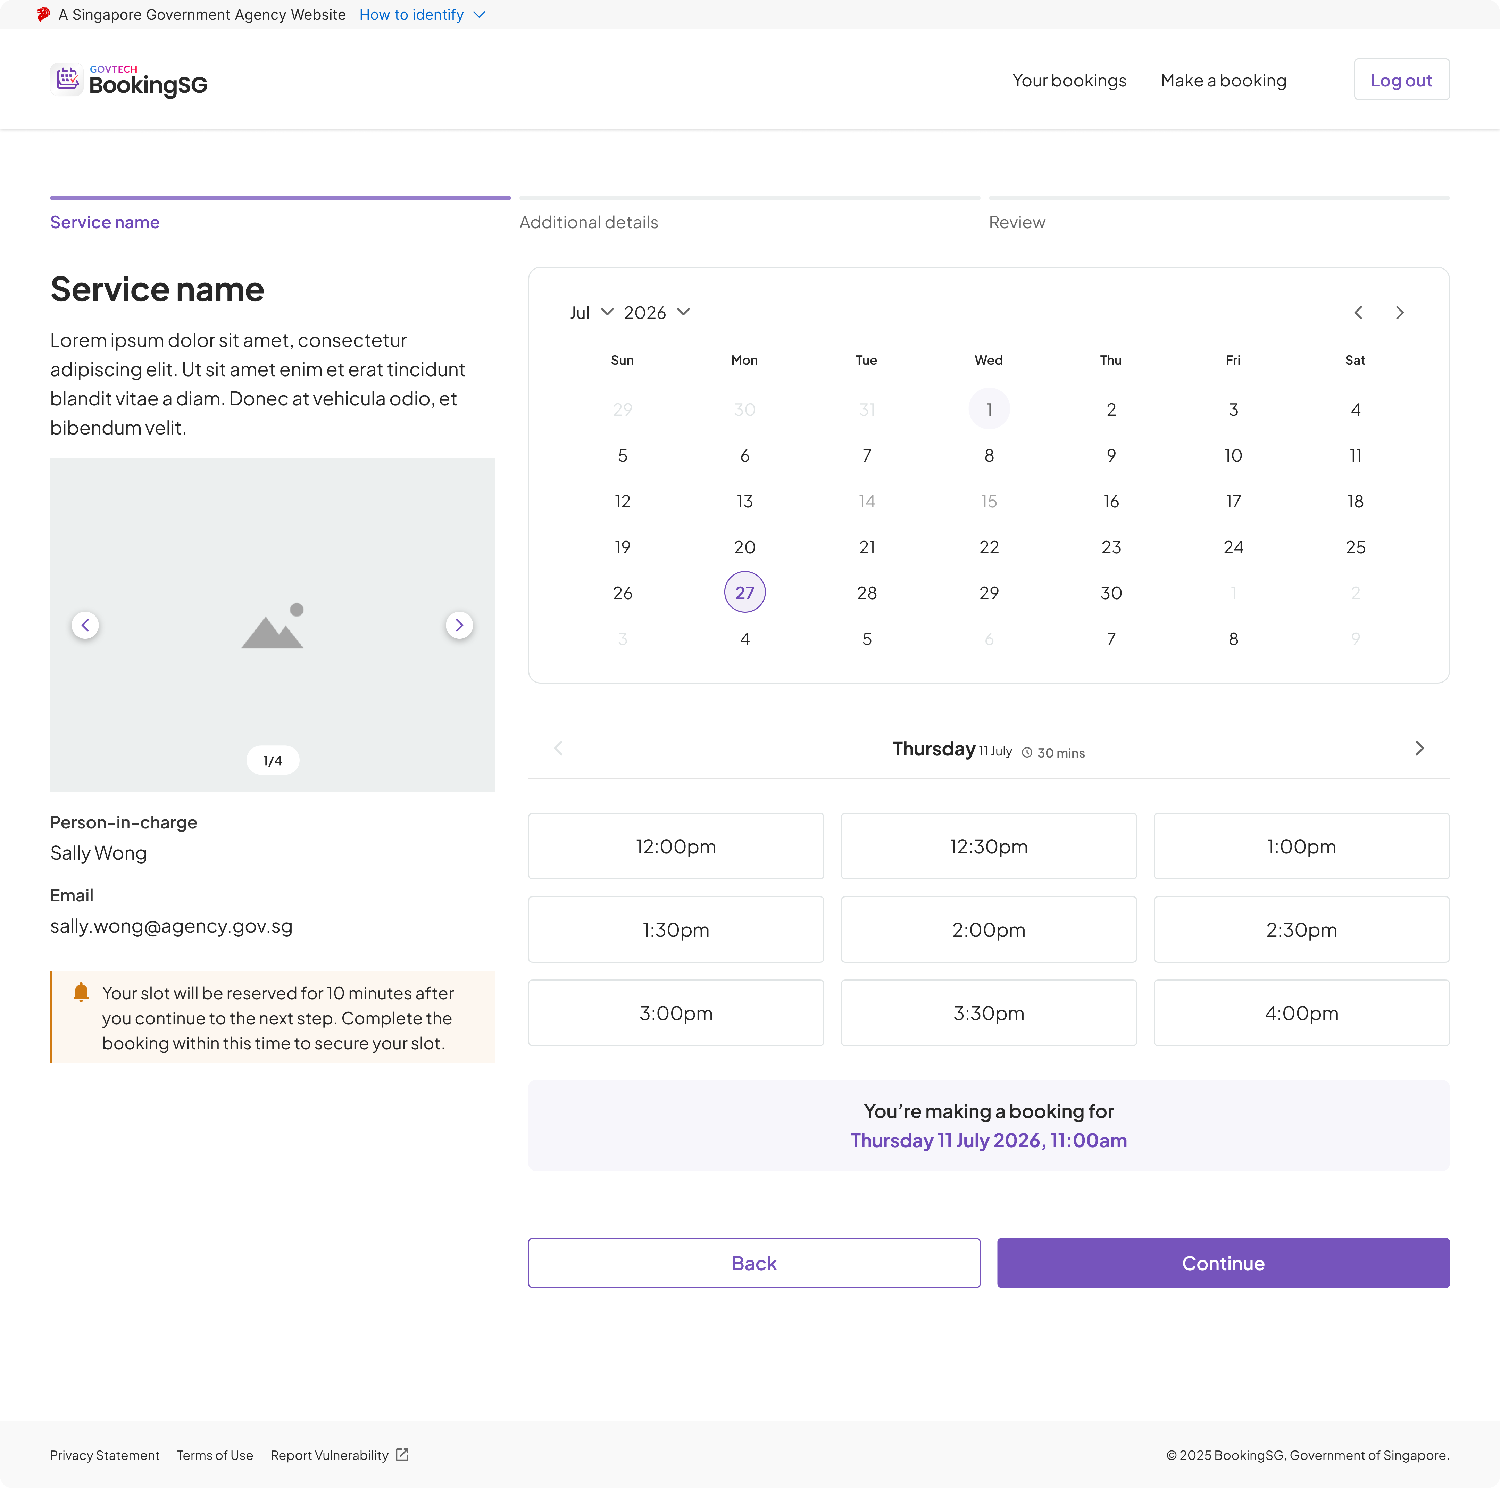Pick calendar date 16

[1111, 501]
